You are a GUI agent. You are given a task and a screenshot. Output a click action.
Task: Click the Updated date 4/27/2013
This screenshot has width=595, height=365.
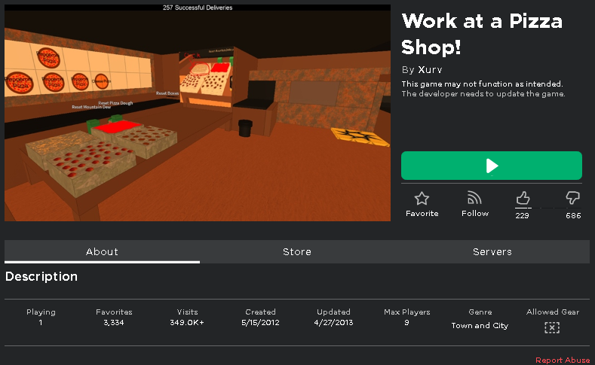[333, 323]
